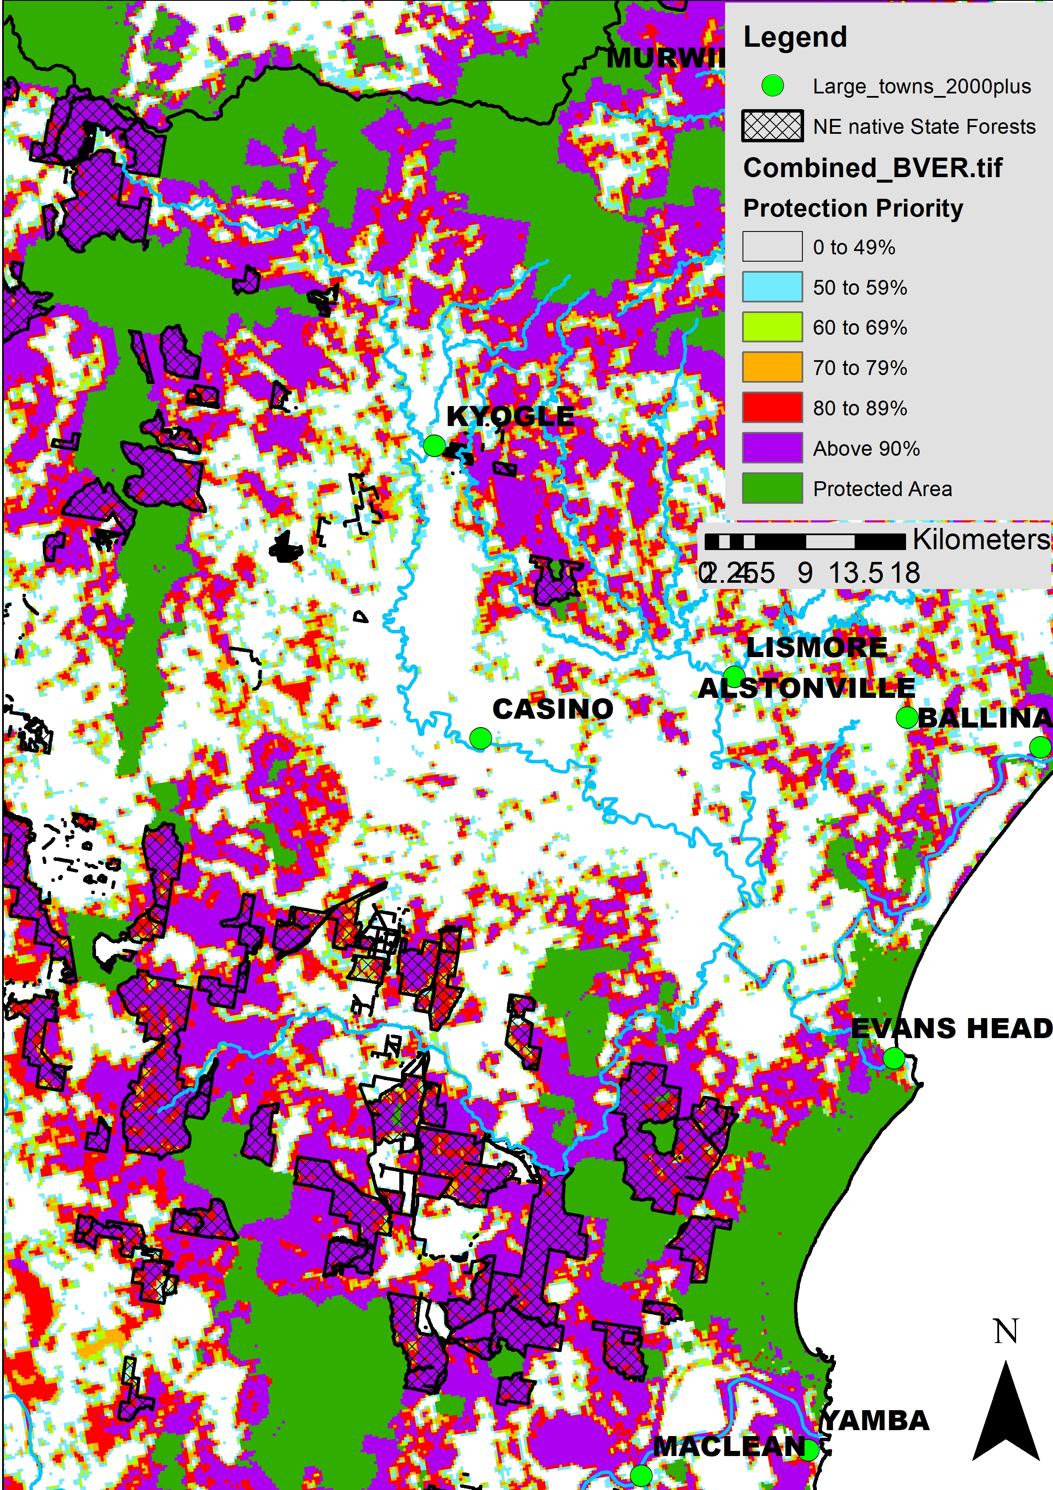Select the white 0 to 49% swatch
Viewport: 1053px width, 1490px height.
tap(772, 247)
